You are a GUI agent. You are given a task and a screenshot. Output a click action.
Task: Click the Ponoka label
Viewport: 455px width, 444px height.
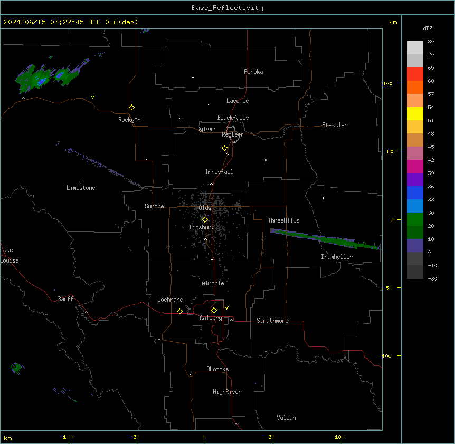(x=253, y=72)
